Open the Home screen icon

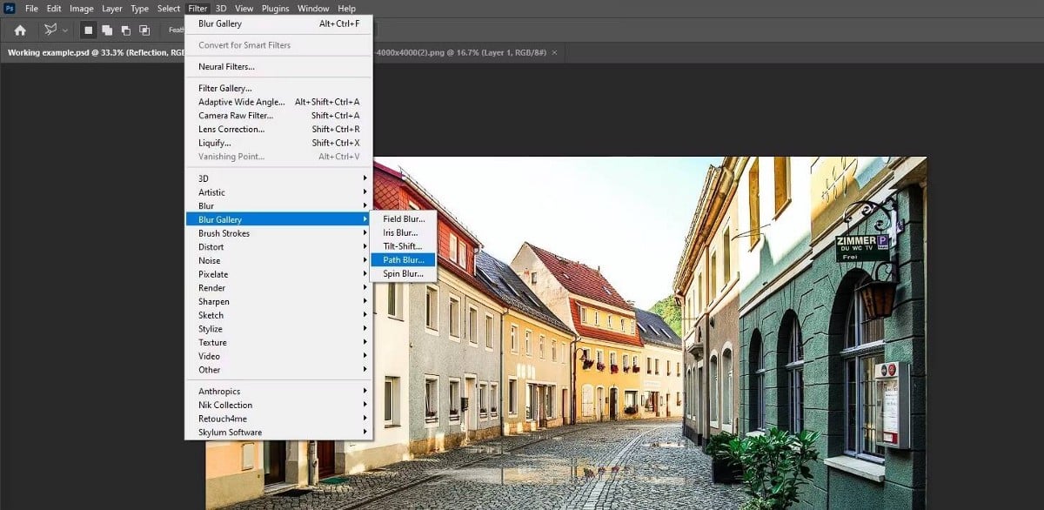tap(19, 29)
